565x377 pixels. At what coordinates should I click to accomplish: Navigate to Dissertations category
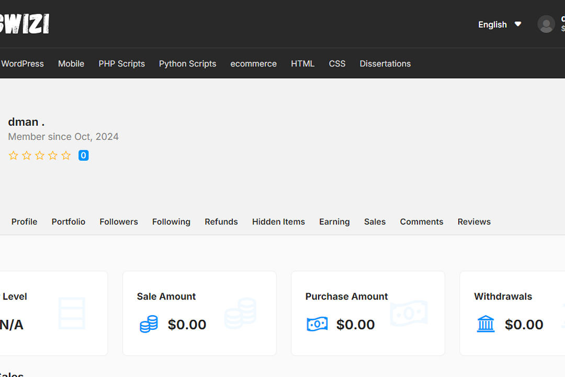[385, 63]
